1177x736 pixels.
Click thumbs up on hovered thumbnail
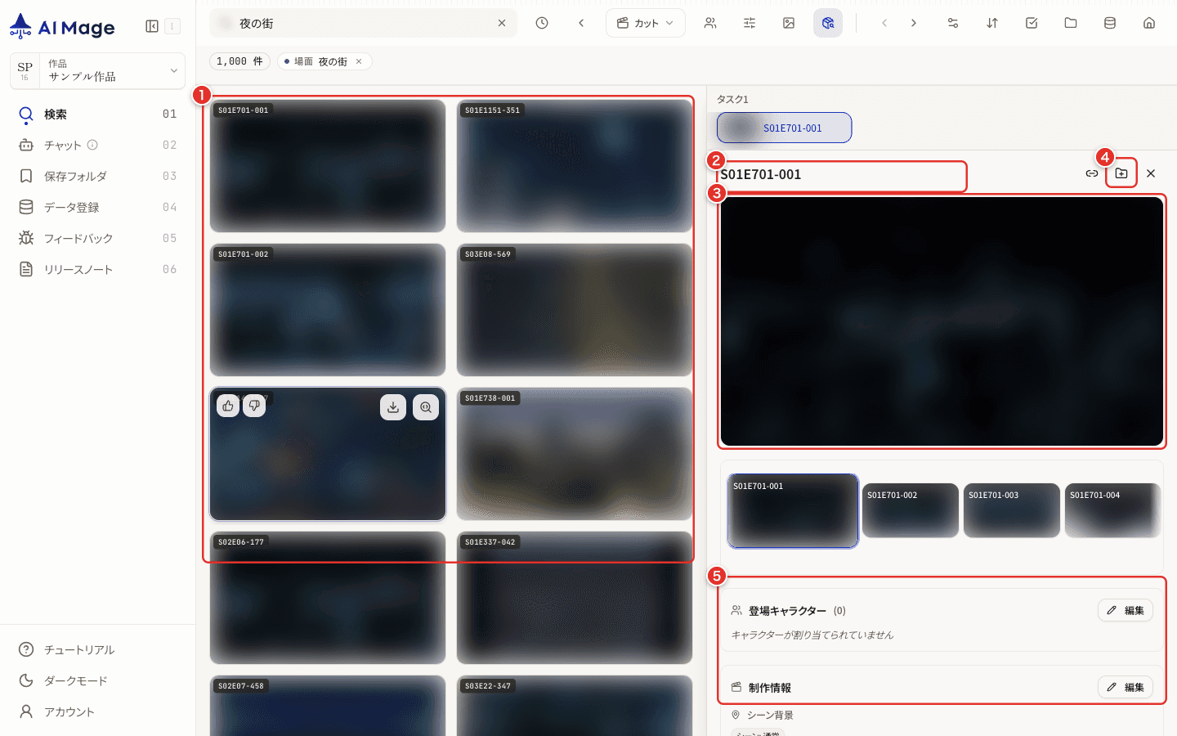pos(228,406)
